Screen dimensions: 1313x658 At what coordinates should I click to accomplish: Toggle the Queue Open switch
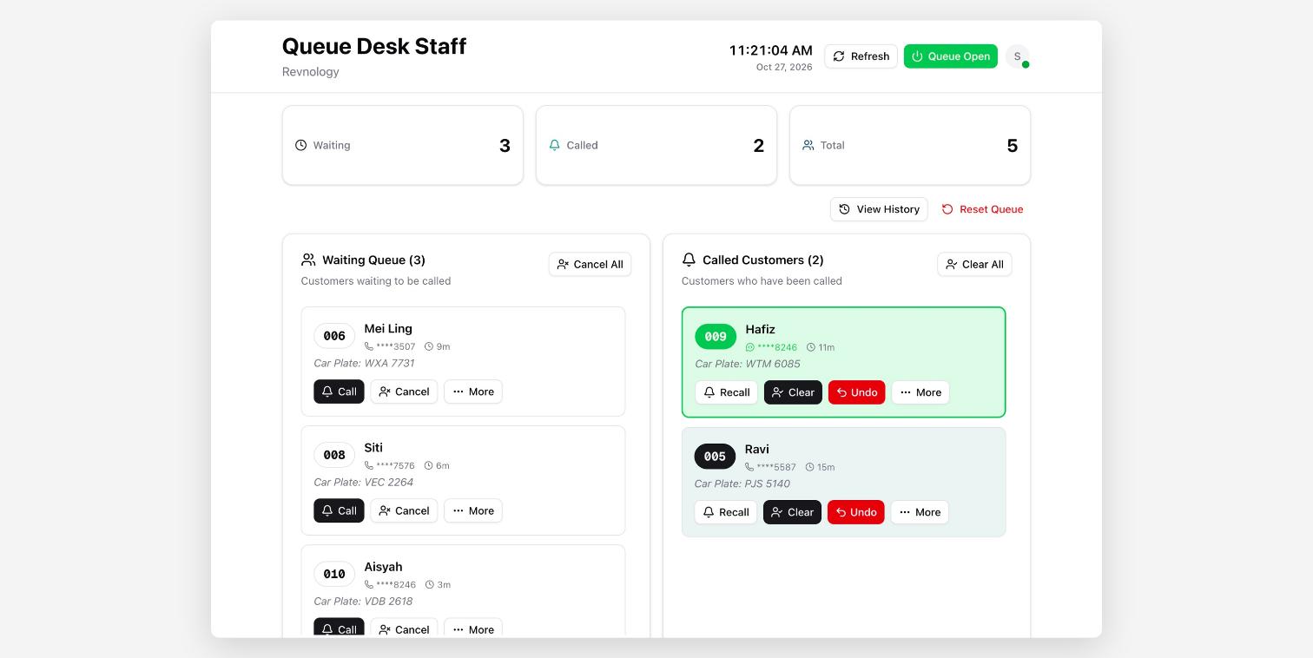click(x=950, y=56)
